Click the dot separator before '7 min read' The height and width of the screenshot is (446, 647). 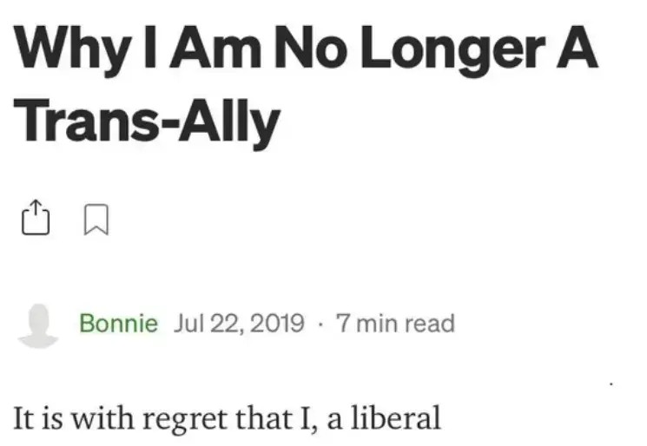click(320, 325)
